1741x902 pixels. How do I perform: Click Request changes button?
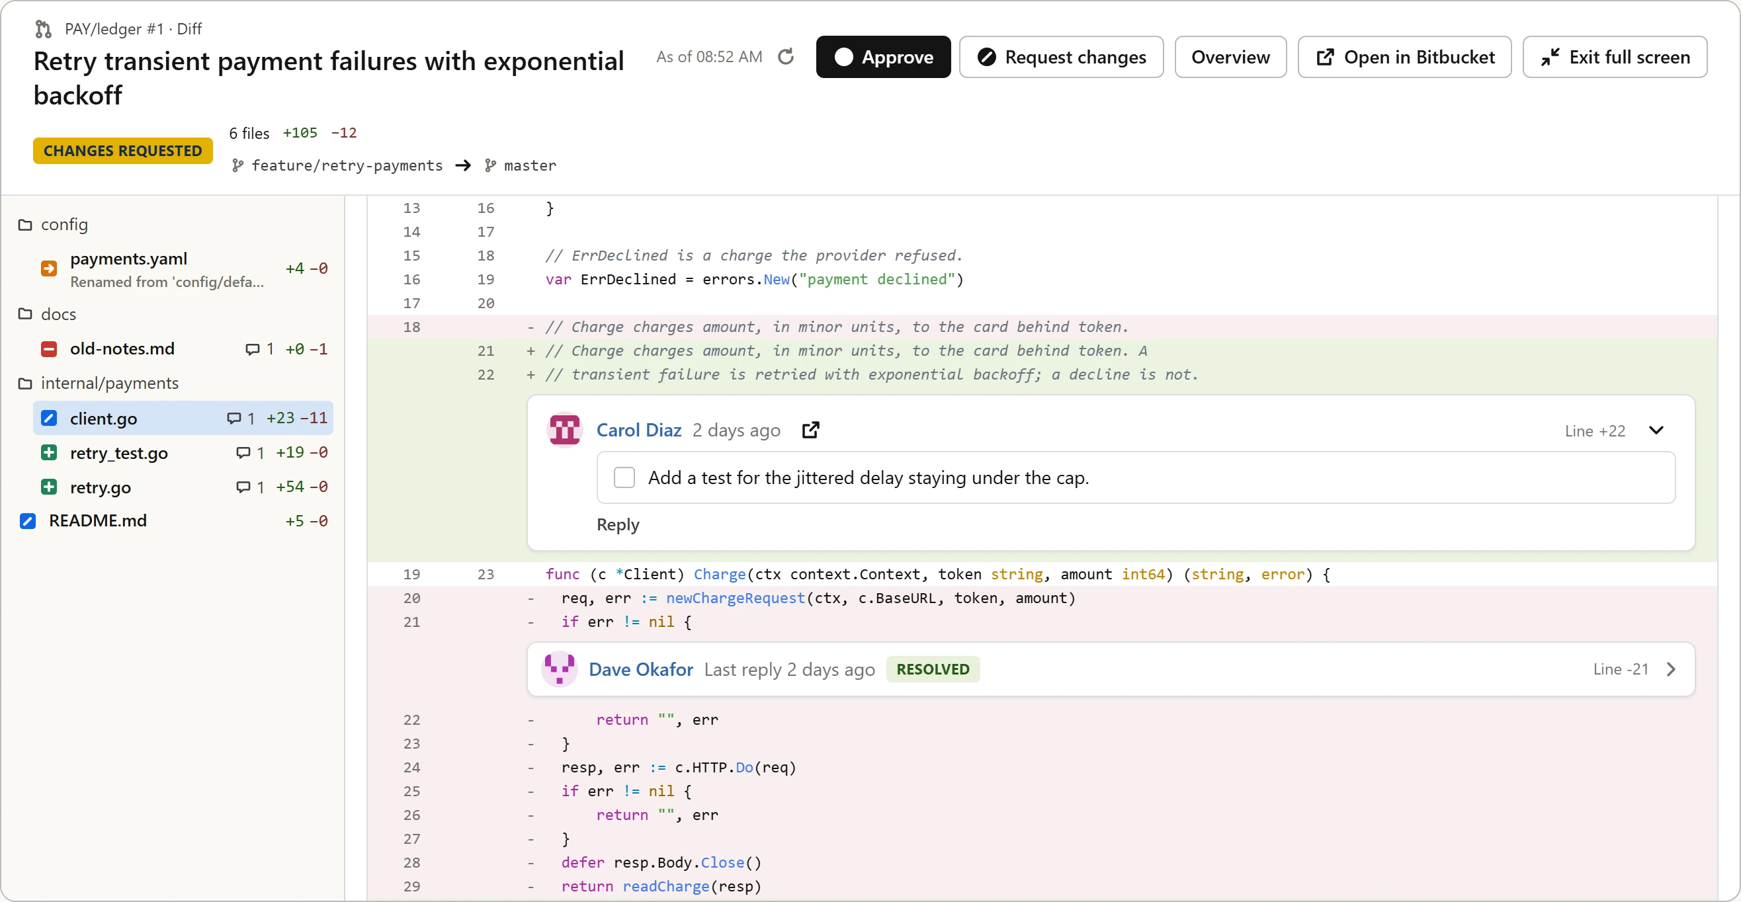pyautogui.click(x=1061, y=57)
